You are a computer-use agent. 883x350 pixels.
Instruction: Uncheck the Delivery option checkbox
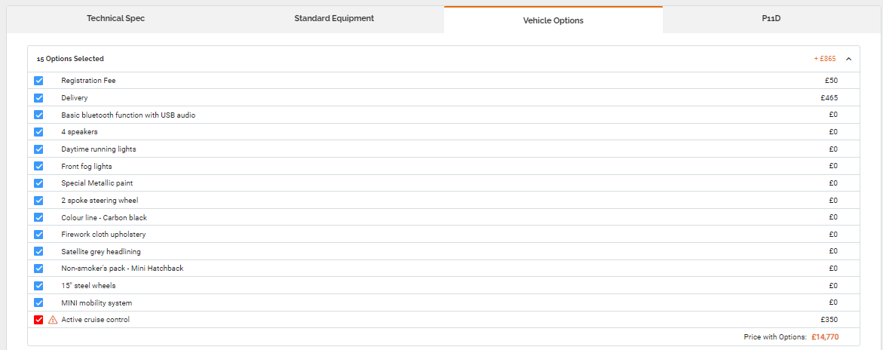pyautogui.click(x=38, y=98)
